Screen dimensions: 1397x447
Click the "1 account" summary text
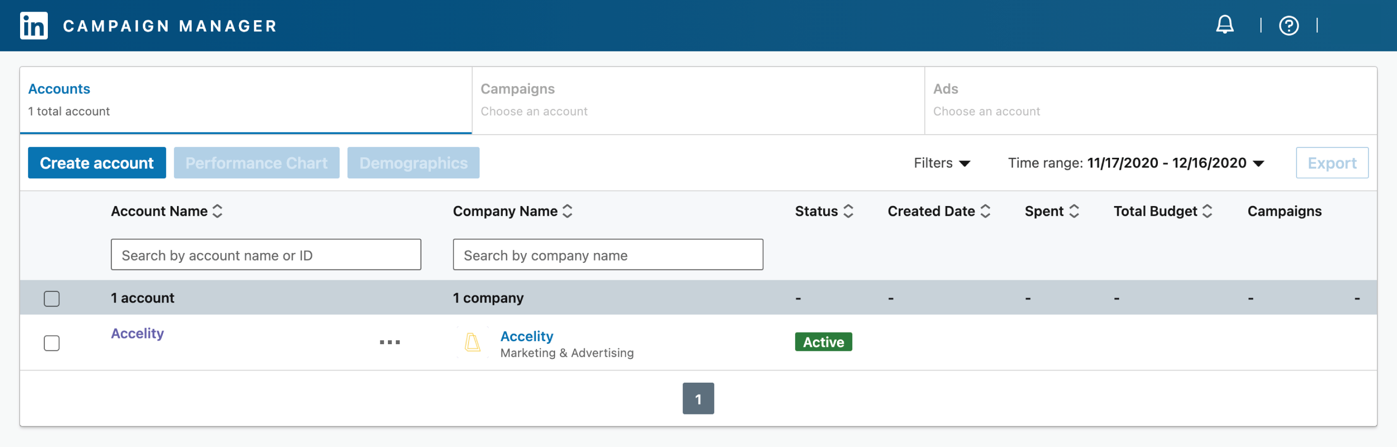tap(143, 298)
